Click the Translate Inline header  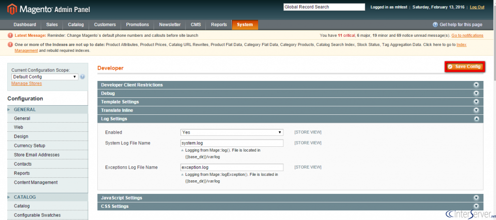(x=291, y=110)
